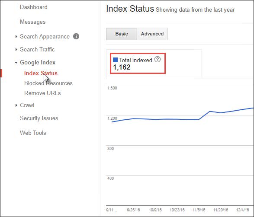The image size is (254, 217).
Task: Click the Total indexed help question mark
Action: [158, 59]
